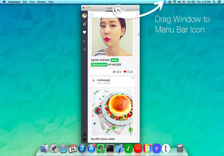Launch Xcode hammer icon in the dock
The image size is (224, 156).
coord(119,148)
